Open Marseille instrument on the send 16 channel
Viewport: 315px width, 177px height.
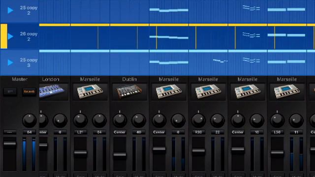pyautogui.click(x=248, y=92)
